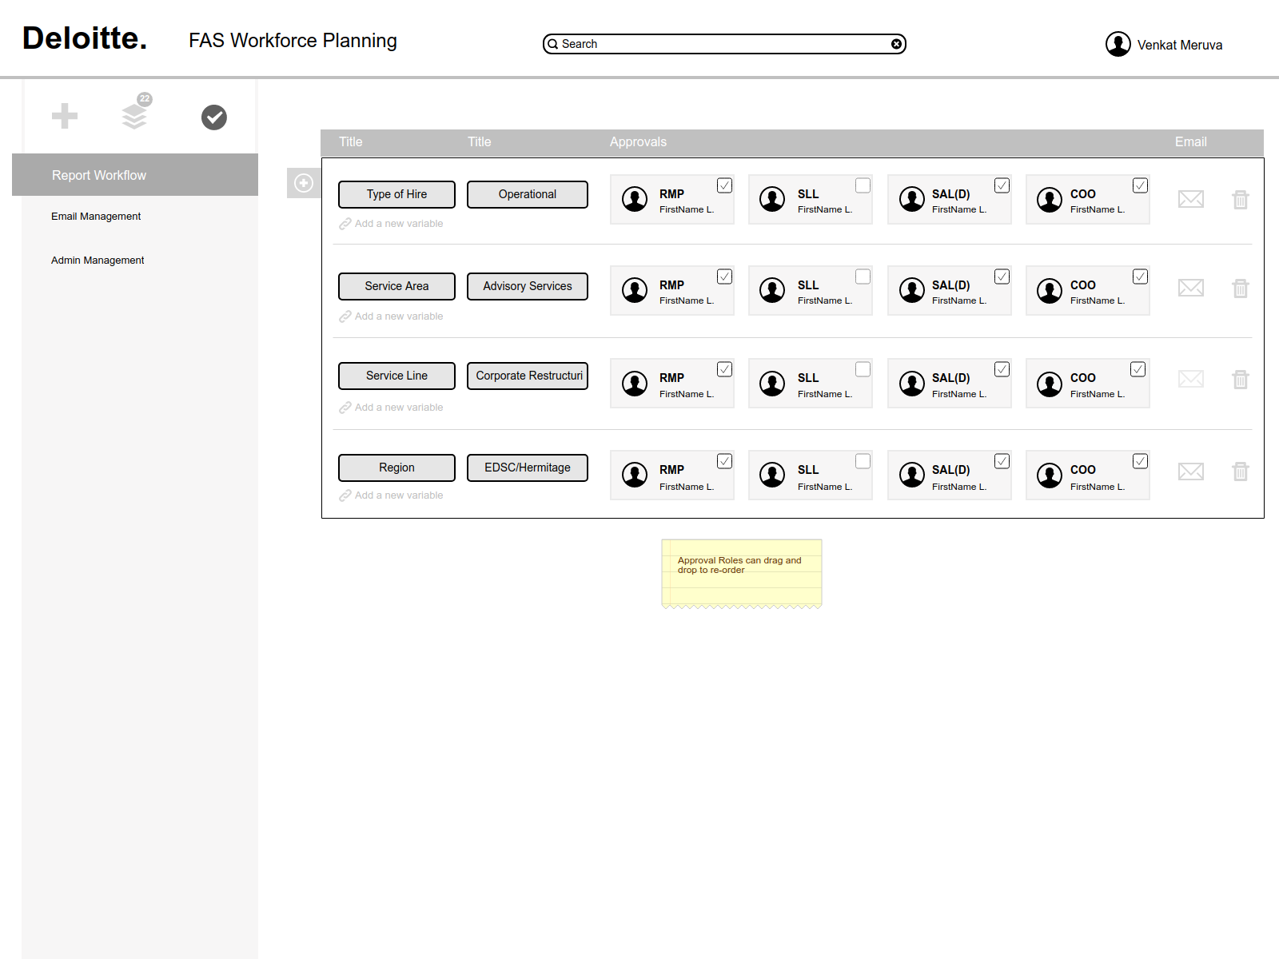Add a new row with circled plus icon
This screenshot has height=959, width=1279.
(304, 183)
